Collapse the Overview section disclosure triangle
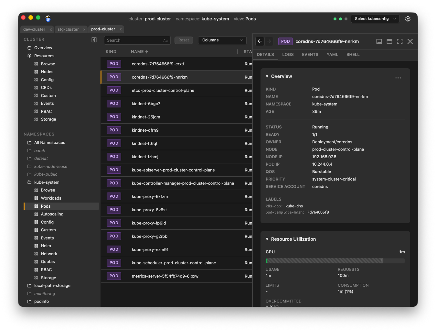 (x=267, y=76)
